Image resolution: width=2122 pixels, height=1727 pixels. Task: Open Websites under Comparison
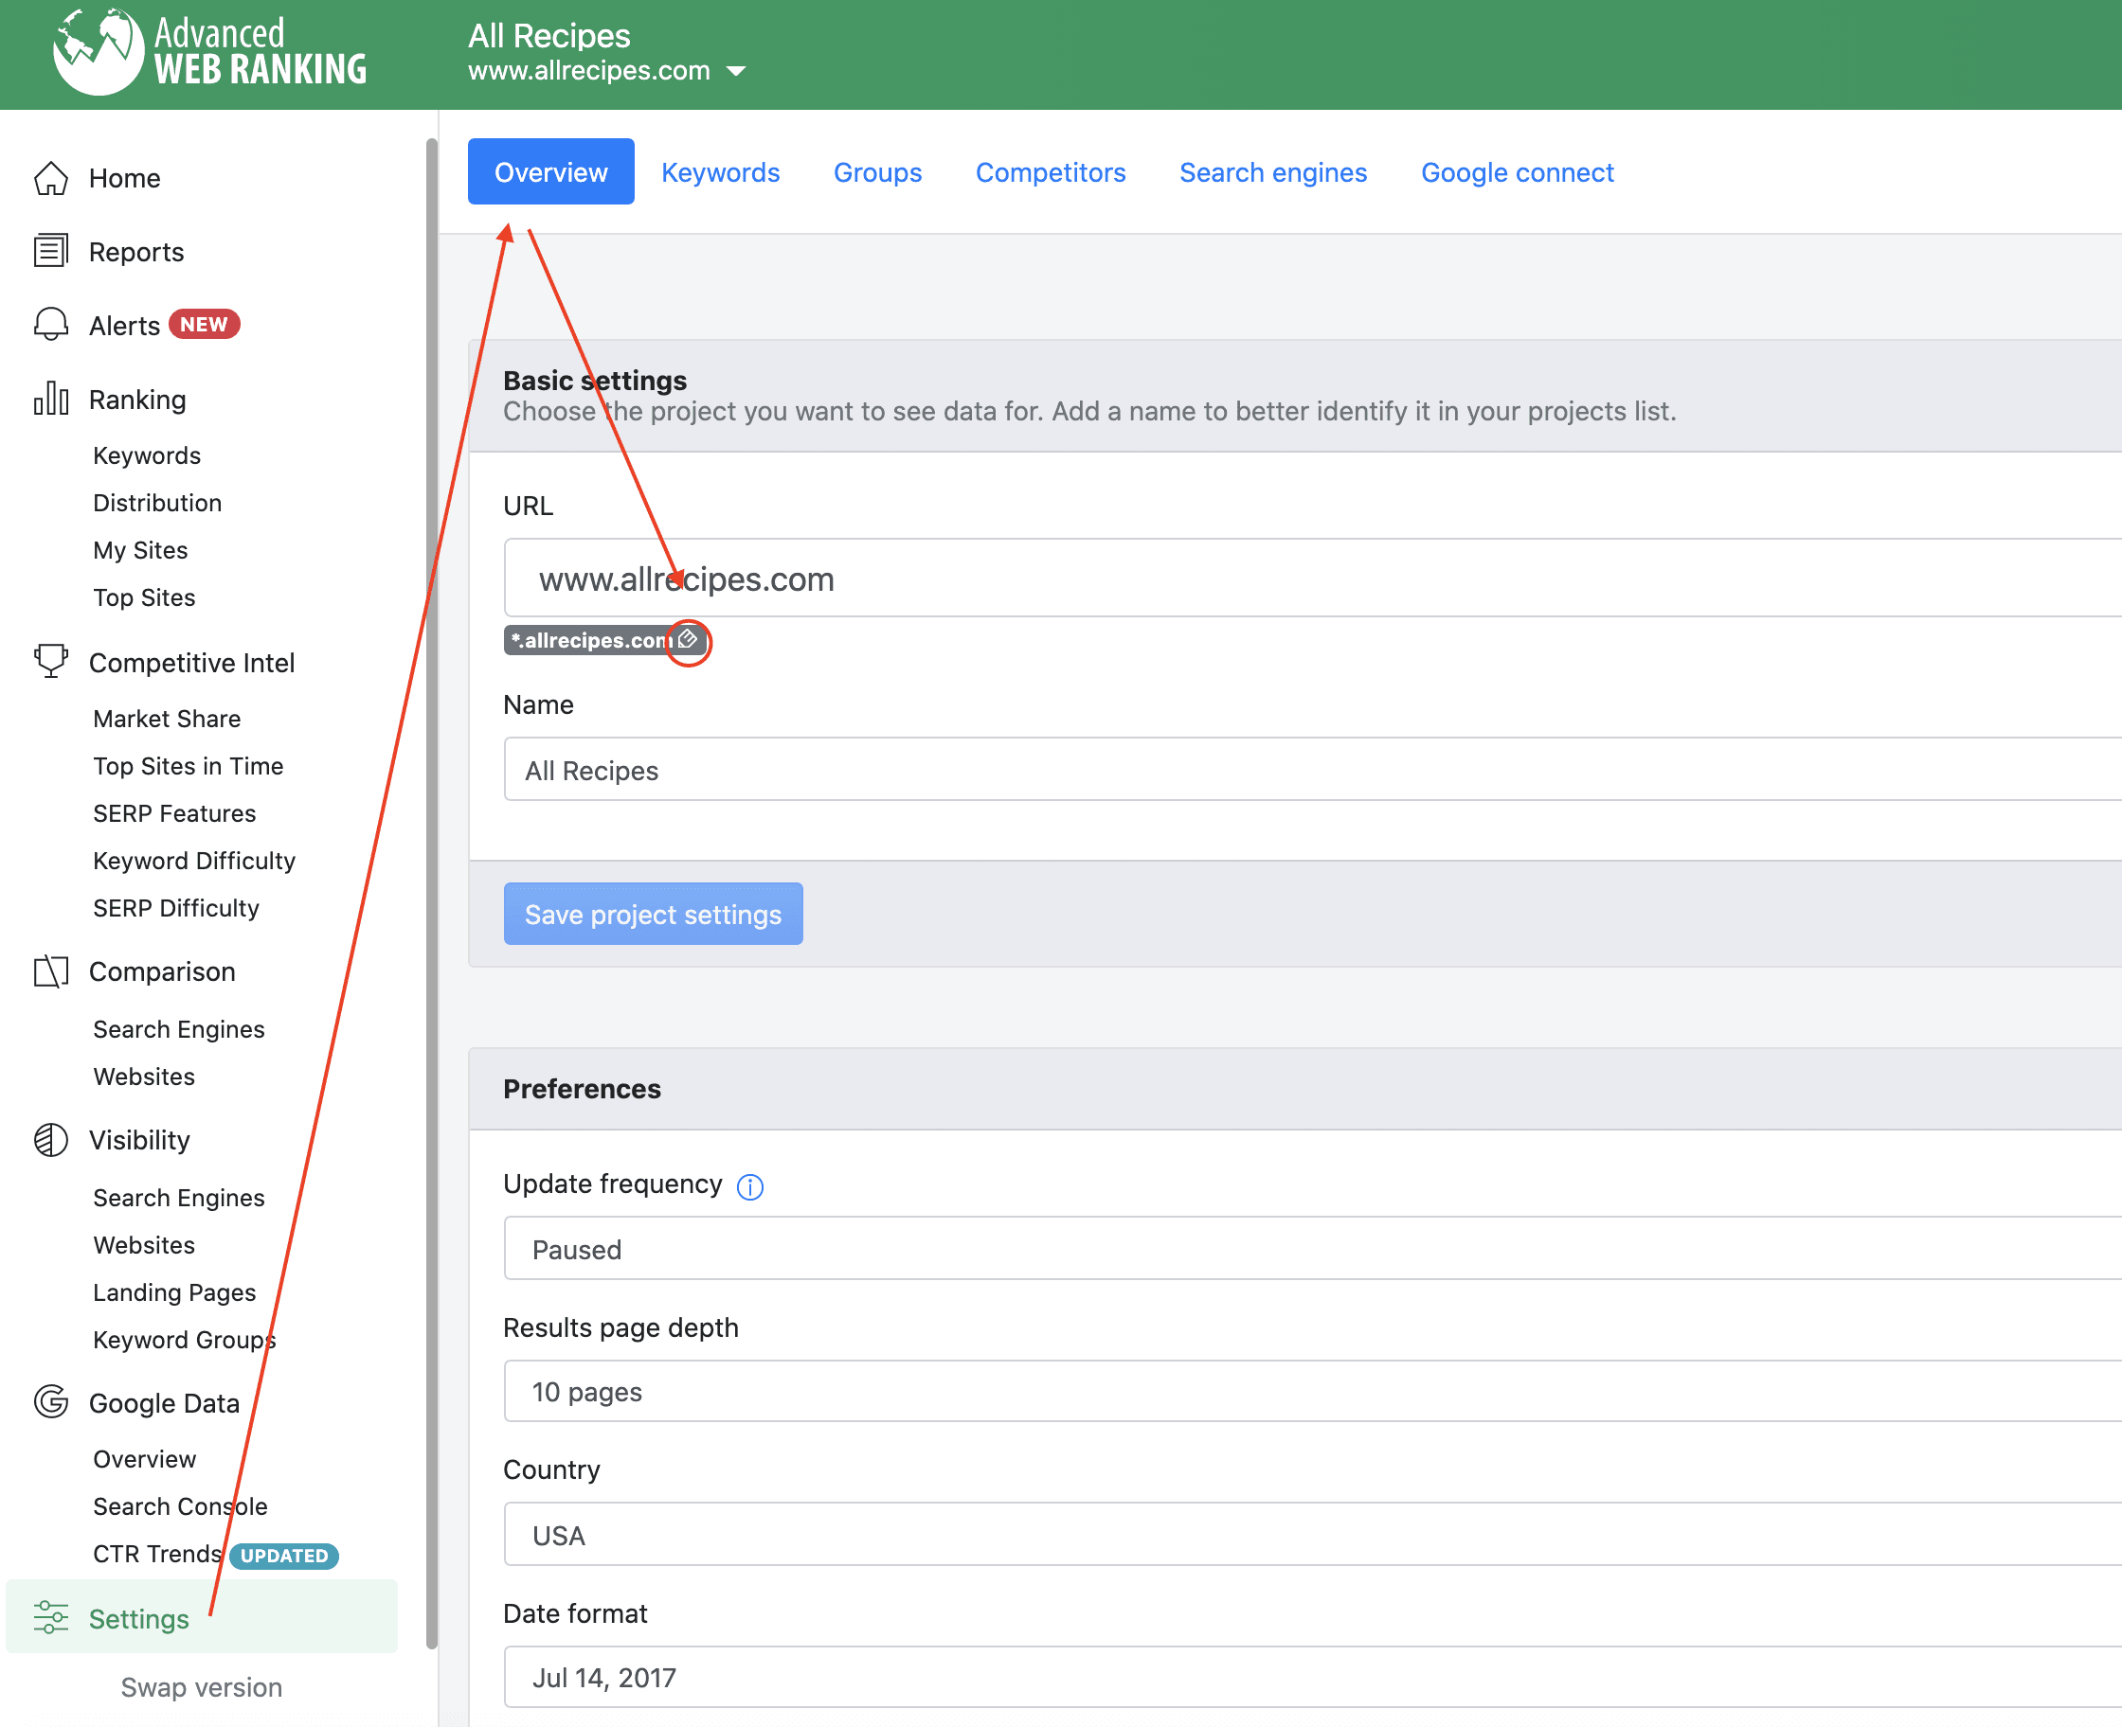pyautogui.click(x=144, y=1077)
